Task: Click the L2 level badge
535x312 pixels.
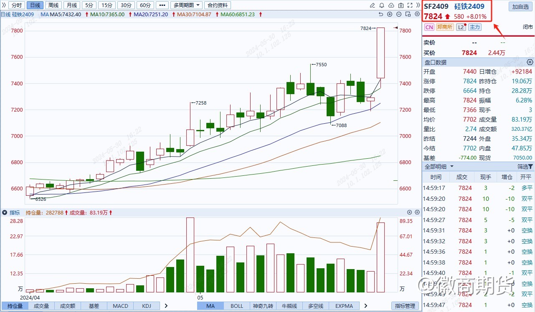Action: 461,27
